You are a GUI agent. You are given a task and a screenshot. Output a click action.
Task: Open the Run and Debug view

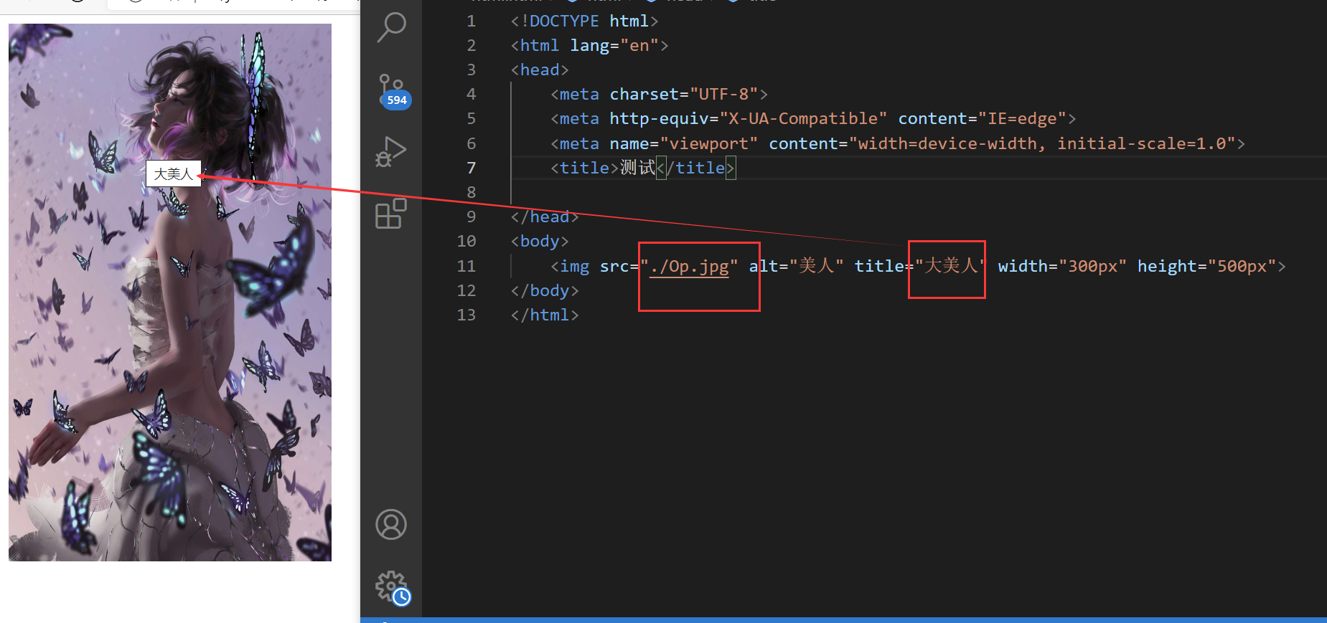391,152
